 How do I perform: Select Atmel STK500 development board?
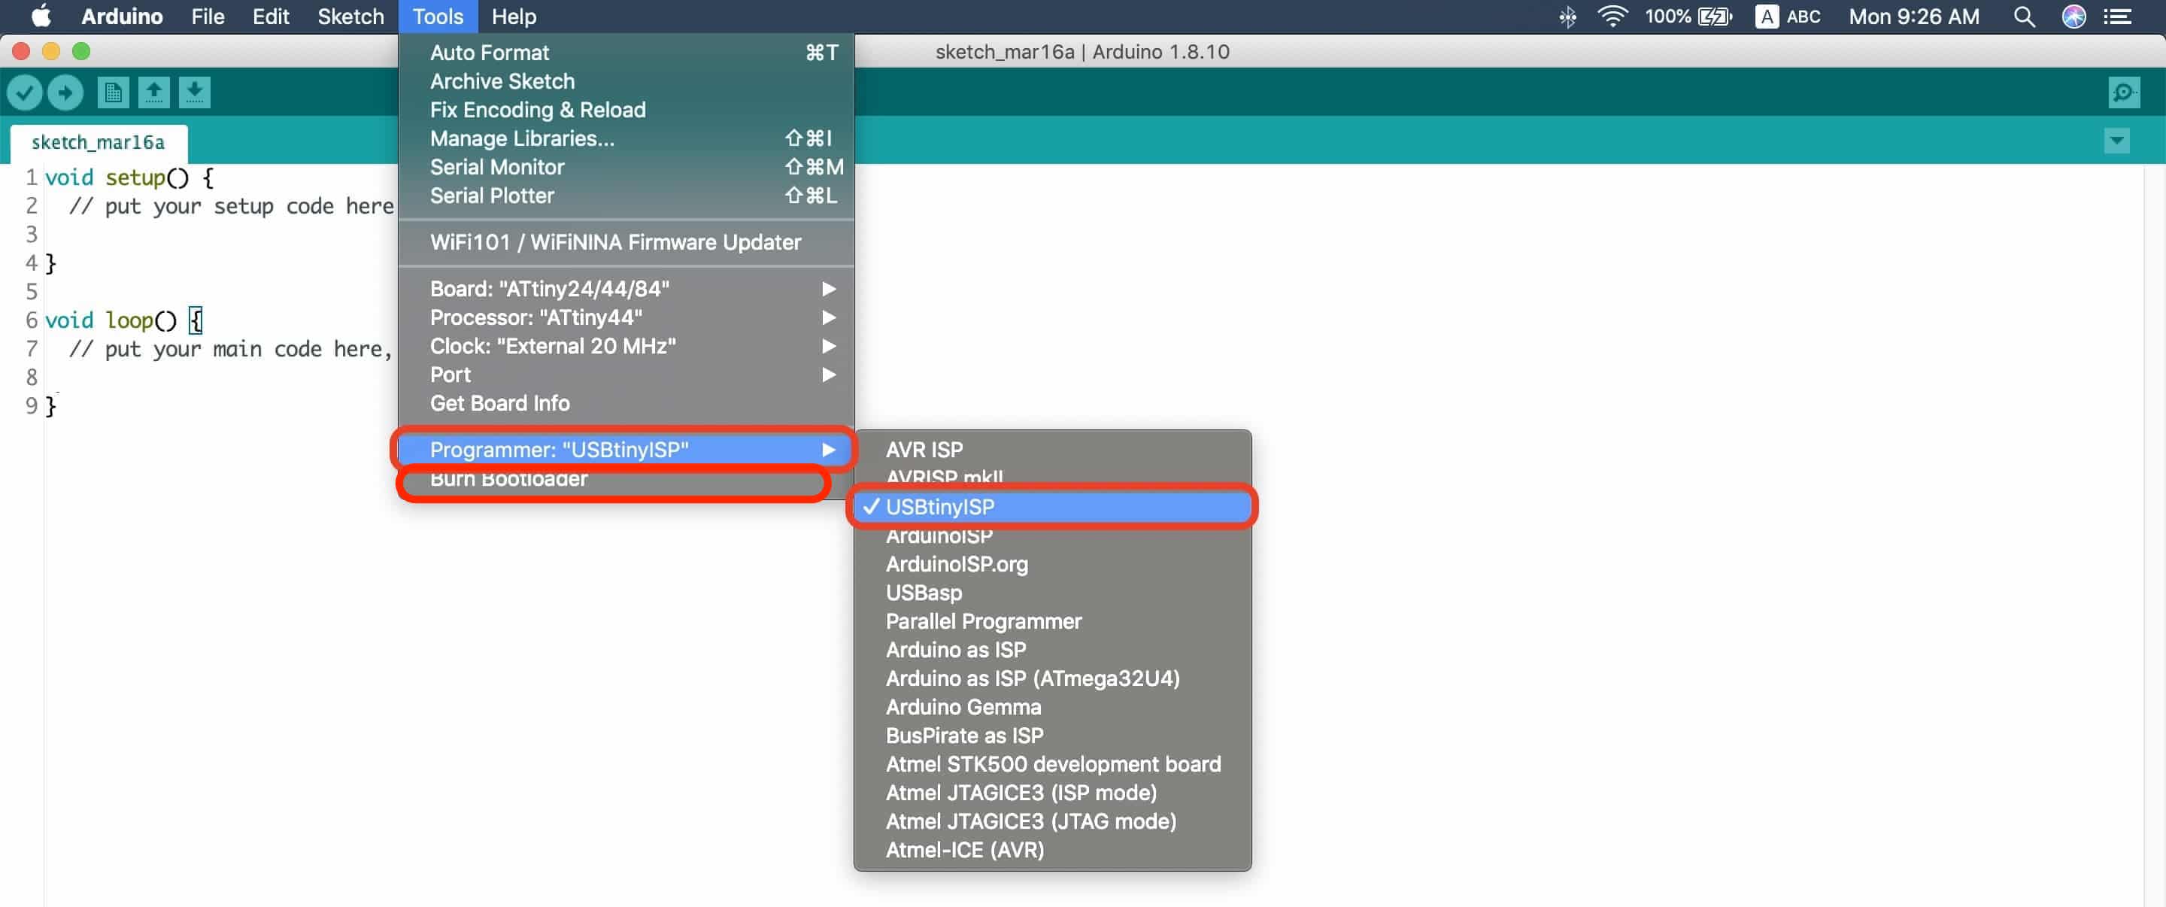pos(1053,764)
